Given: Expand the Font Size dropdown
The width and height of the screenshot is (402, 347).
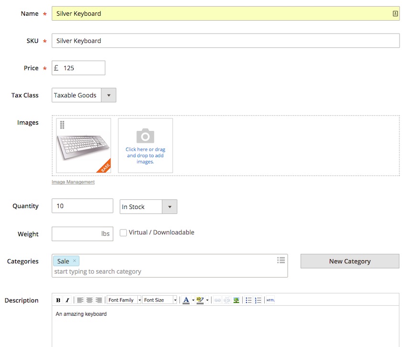Looking at the screenshot, I should 160,300.
